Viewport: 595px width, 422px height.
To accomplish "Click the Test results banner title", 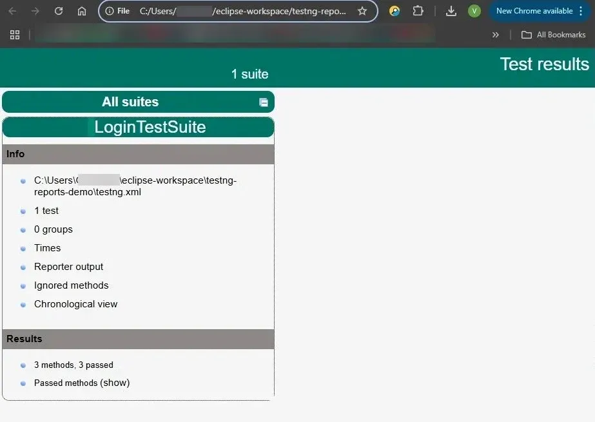I will click(544, 64).
